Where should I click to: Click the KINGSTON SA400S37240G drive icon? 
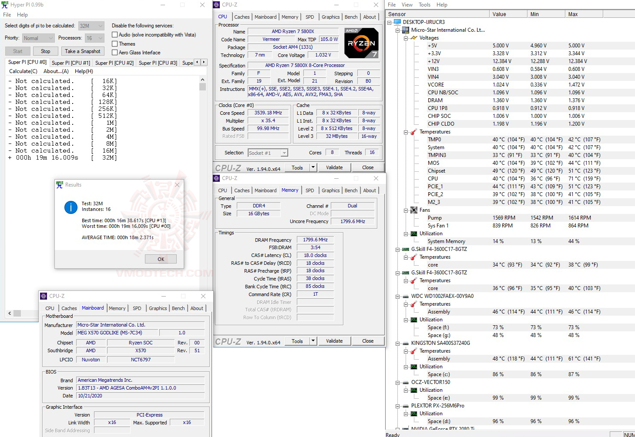pyautogui.click(x=406, y=343)
